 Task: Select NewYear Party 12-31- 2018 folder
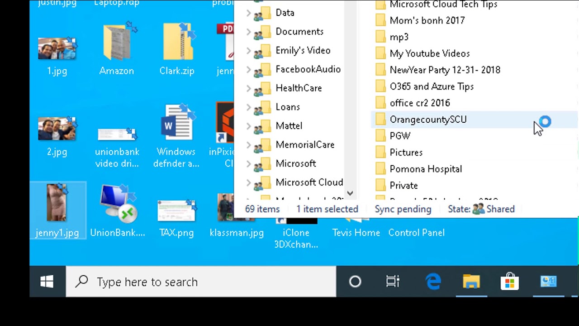[x=445, y=70]
